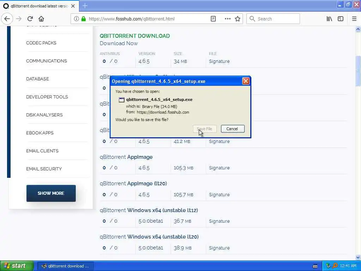Click Save File in download dialog

point(204,129)
